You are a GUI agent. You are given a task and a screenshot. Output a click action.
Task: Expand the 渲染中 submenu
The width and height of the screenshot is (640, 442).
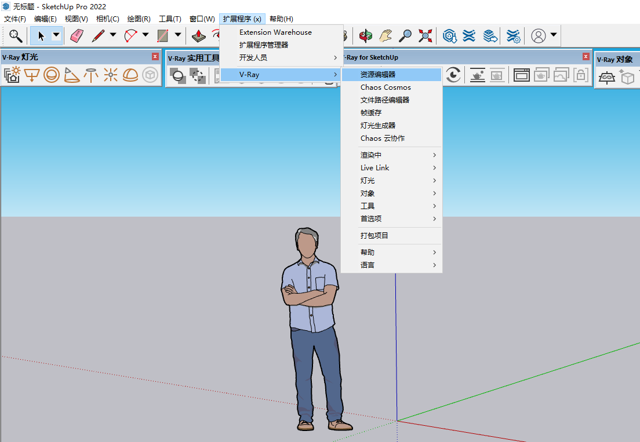coord(391,155)
